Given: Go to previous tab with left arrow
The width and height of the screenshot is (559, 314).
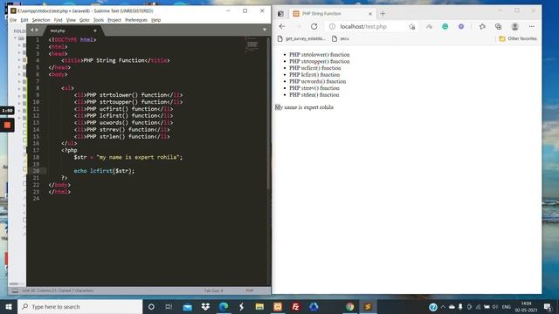Looking at the screenshot, I should point(31,30).
